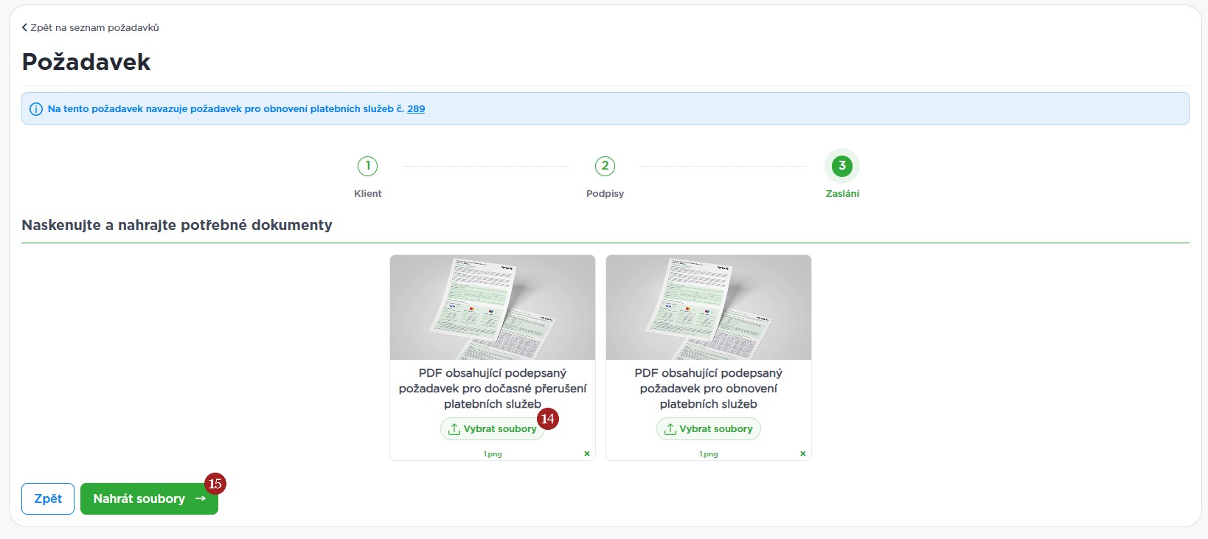This screenshot has width=1208, height=539.
Task: Open linked request number 289
Action: pyautogui.click(x=416, y=109)
